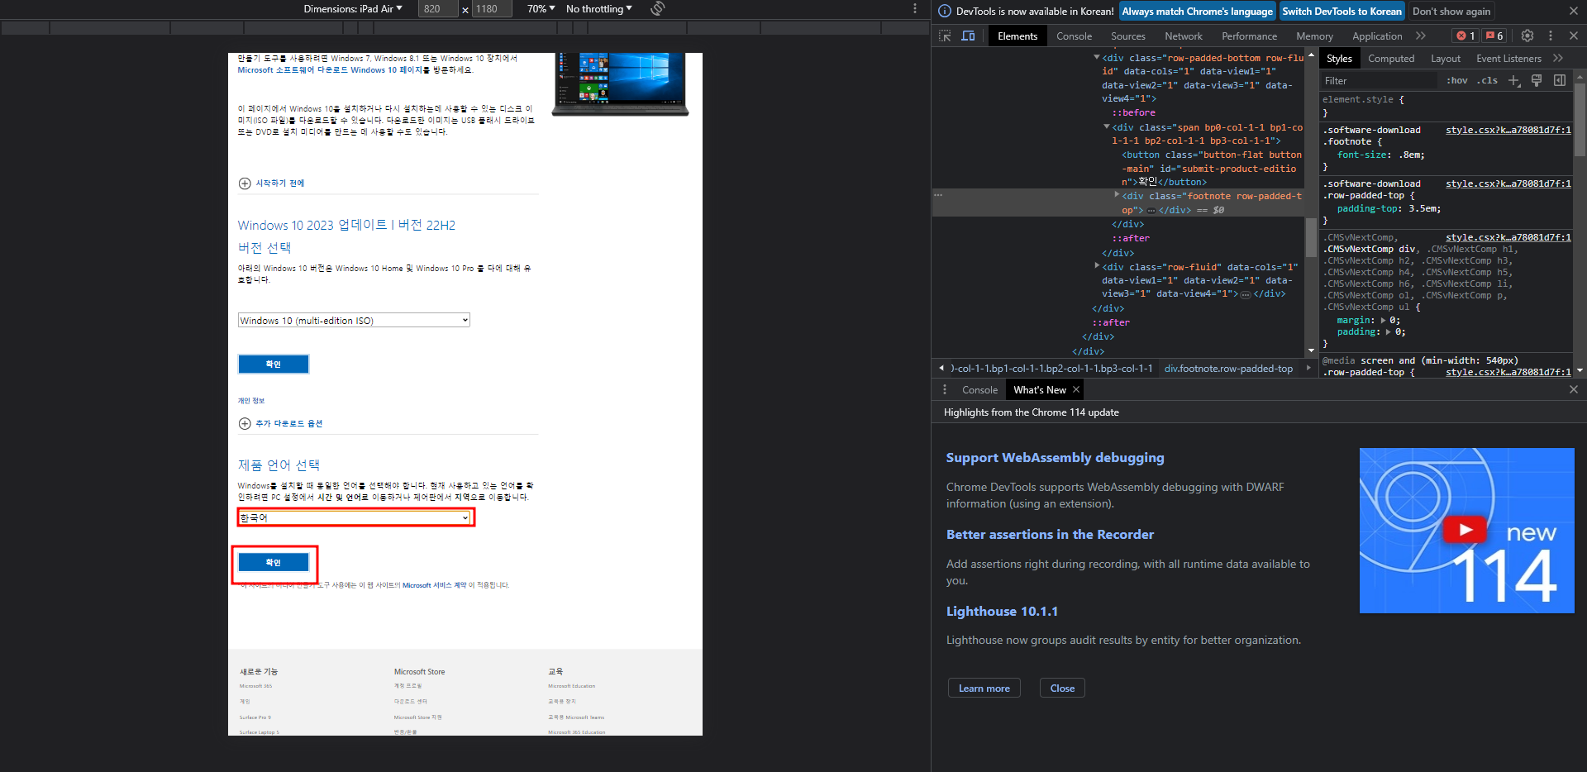Click the 확인 button below language select

[x=274, y=562]
